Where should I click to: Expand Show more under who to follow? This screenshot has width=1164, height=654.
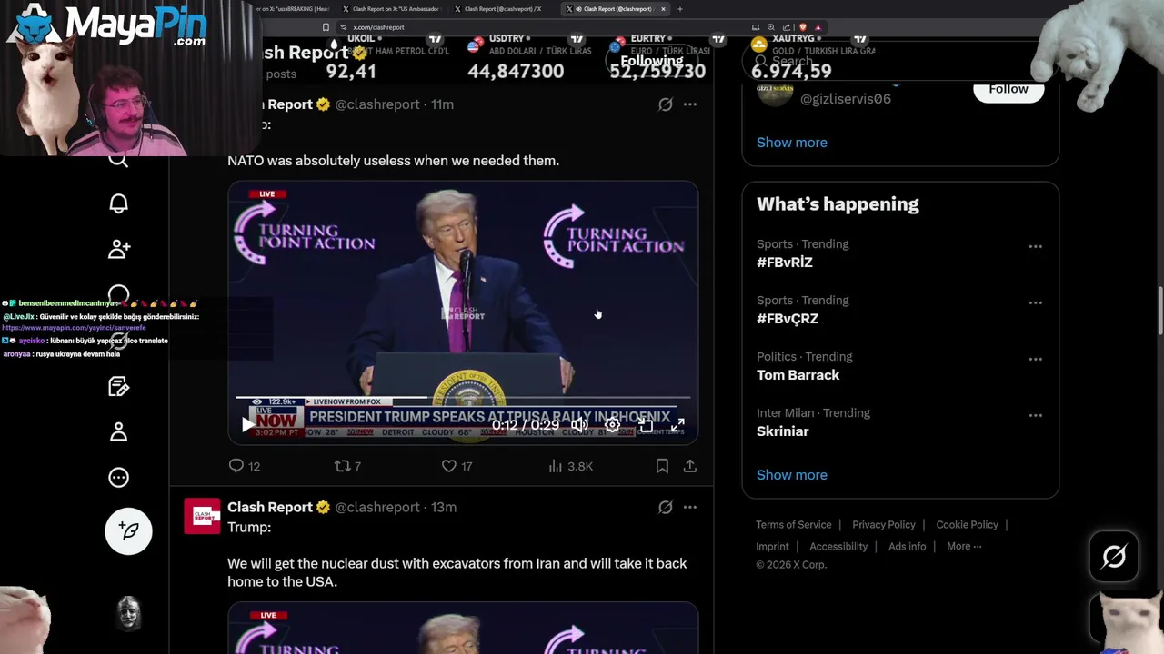click(x=792, y=143)
